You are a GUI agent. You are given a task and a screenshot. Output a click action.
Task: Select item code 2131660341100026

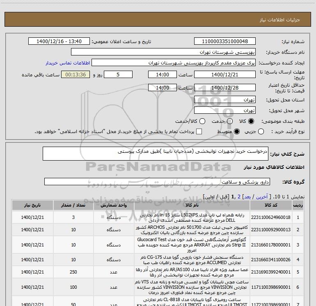[x=271, y=260]
